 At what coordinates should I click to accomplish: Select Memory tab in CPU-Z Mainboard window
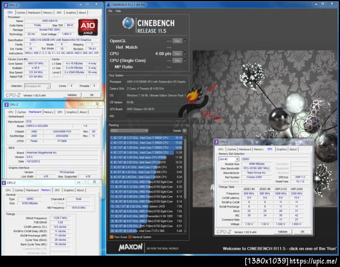[49, 112]
